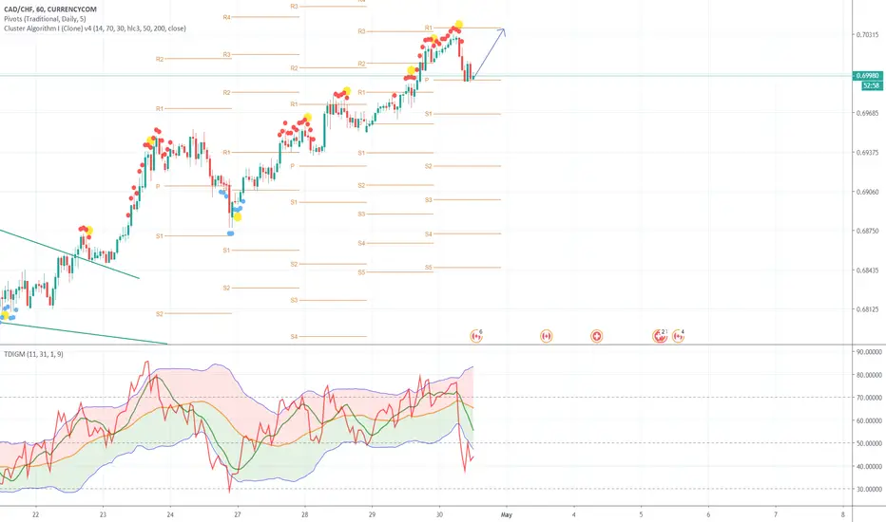Screen dimensions: 886x522
Task: Select the TDIGM (11, 31, 1, 9) indicator legend
Action: (33, 354)
